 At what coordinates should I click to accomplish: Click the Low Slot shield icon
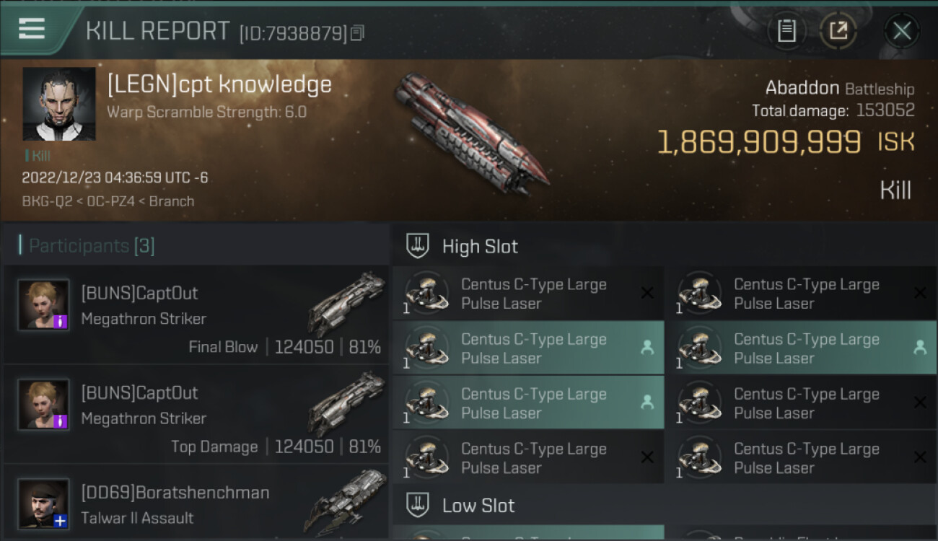coord(418,505)
